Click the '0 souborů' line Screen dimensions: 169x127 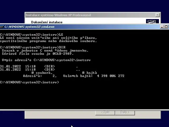point(64,73)
